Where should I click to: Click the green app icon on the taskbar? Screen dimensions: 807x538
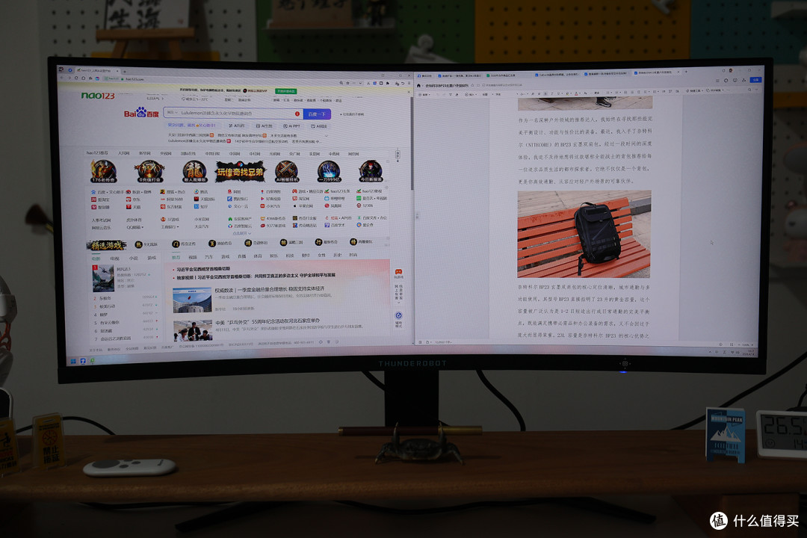pyautogui.click(x=93, y=361)
